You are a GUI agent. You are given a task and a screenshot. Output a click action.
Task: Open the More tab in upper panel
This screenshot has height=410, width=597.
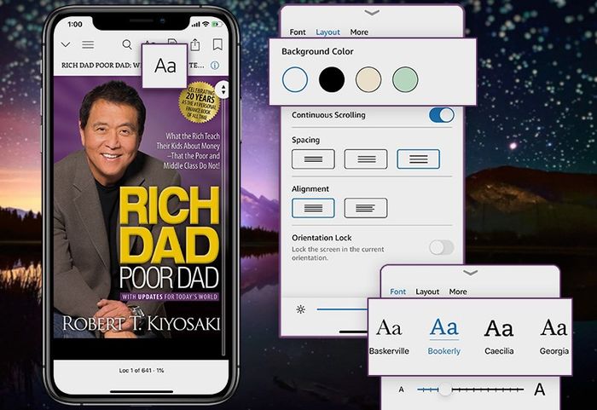pyautogui.click(x=359, y=32)
